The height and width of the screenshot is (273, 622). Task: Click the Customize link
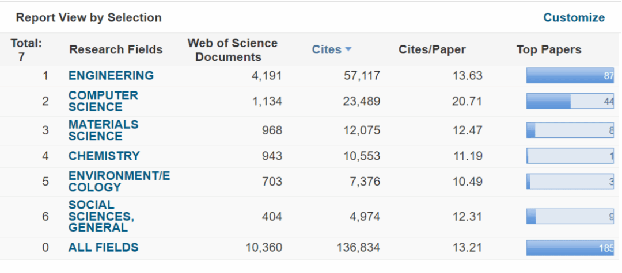(x=574, y=17)
